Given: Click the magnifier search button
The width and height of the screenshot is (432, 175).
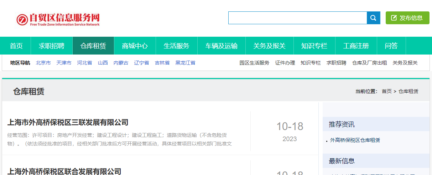Looking at the screenshot, I should click(374, 18).
